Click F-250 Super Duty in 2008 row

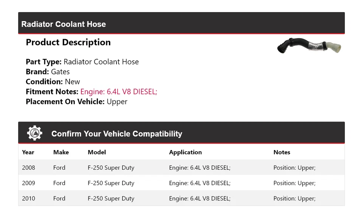pos(111,167)
